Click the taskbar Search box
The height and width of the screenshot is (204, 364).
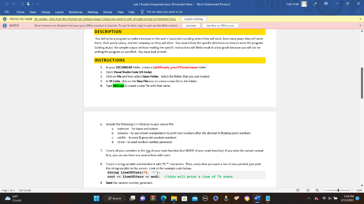pyautogui.click(x=114, y=198)
